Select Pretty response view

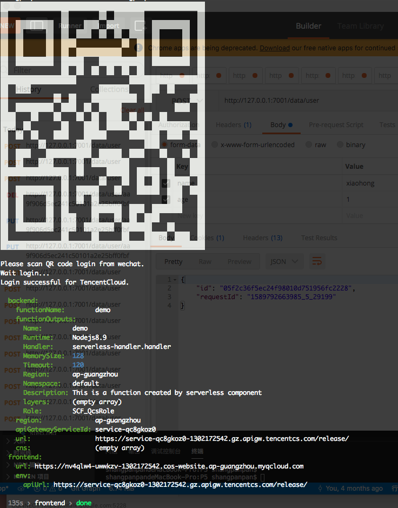173,261
